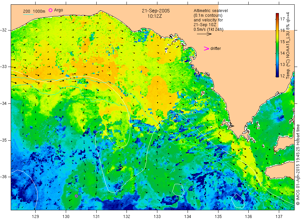The image size is (302, 221).
Task: Click the 'Altimetric sealevel' legend text
Action: point(211,11)
